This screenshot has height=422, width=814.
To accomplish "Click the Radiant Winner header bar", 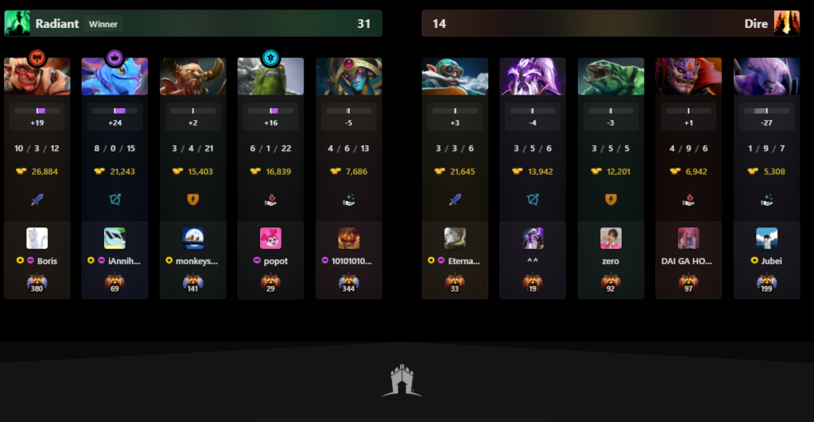I will 193,23.
